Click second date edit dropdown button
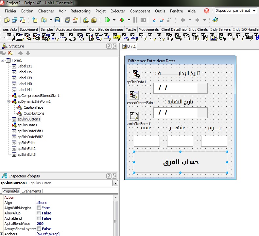Screen dimensions: 259x236 click(x=202, y=113)
